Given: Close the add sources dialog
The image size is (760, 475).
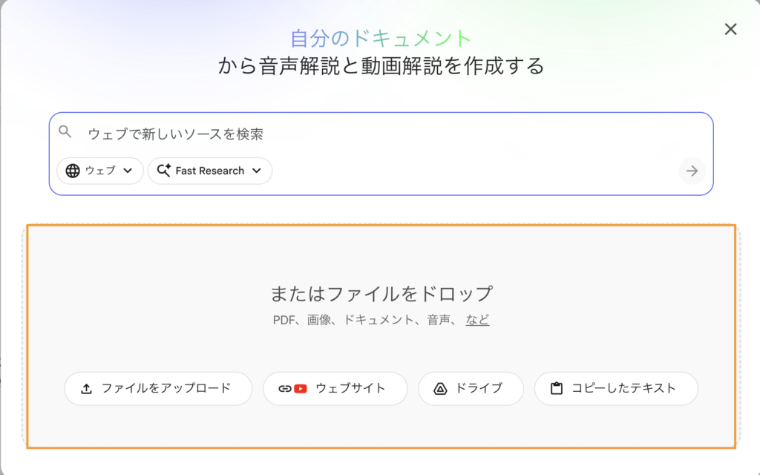Looking at the screenshot, I should [730, 29].
